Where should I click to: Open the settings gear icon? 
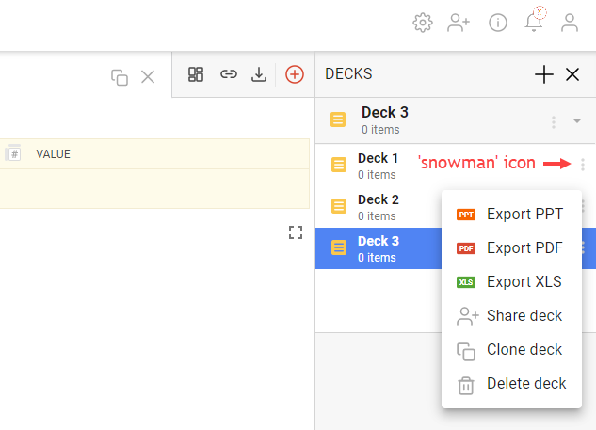tap(423, 23)
